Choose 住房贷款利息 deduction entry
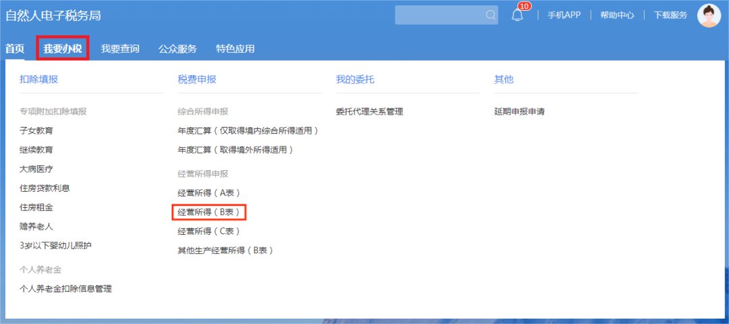729x324 pixels. 45,188
